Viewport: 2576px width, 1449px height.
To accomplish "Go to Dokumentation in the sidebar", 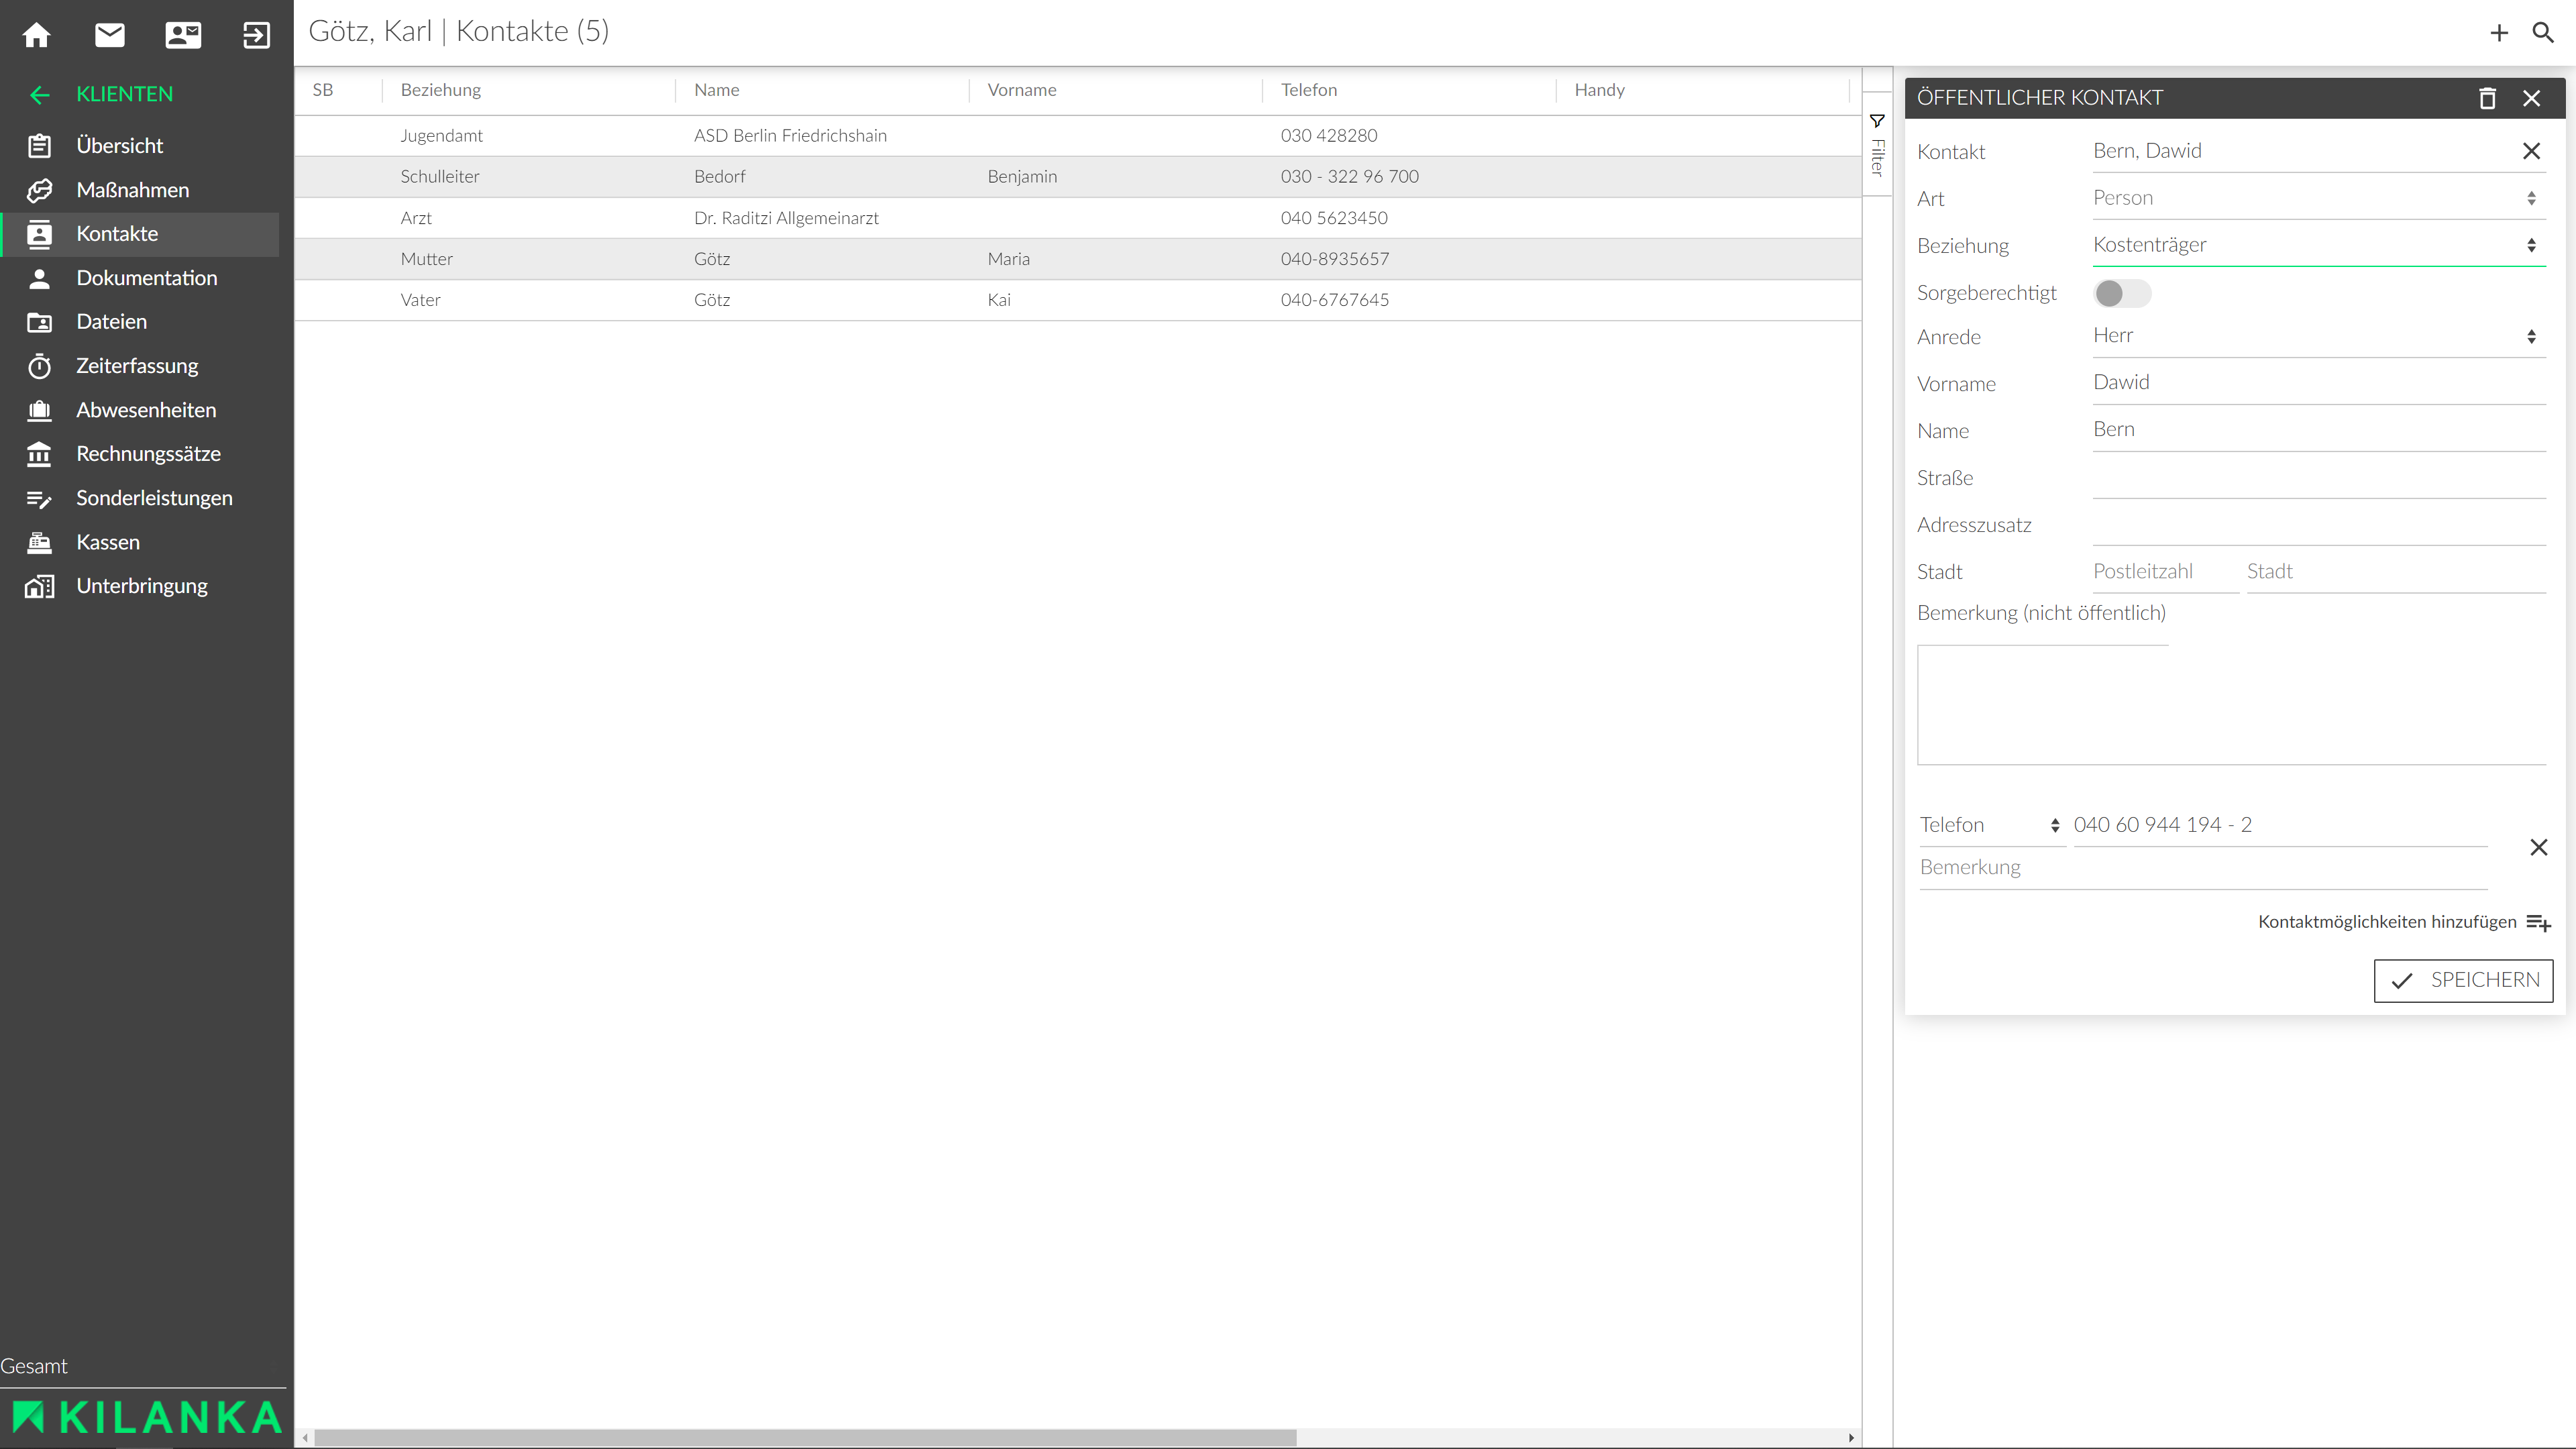I will (x=146, y=278).
